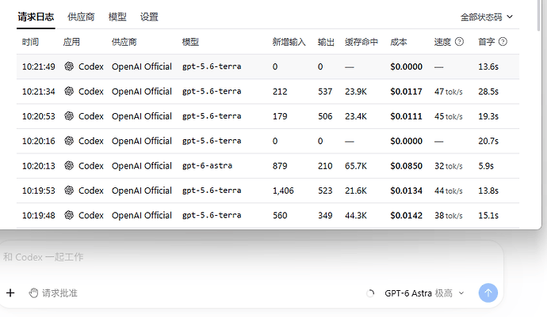Viewport: 547px width, 317px height.
Task: Click the gpt-6-astra model cell
Action: tap(207, 166)
